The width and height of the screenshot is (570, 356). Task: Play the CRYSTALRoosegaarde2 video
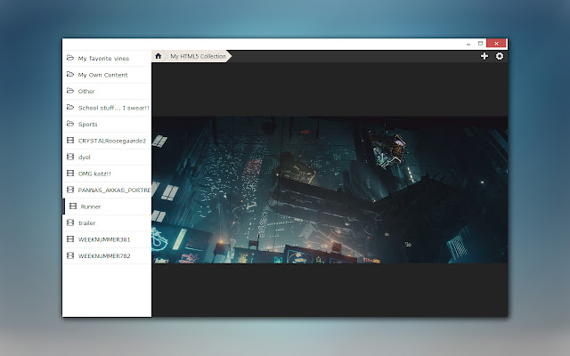point(107,141)
